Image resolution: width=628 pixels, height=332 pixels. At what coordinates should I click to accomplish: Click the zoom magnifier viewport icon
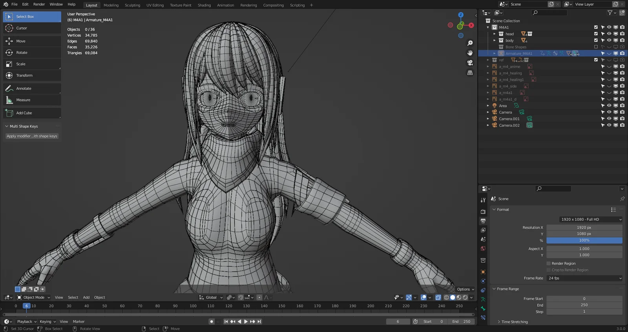[470, 43]
